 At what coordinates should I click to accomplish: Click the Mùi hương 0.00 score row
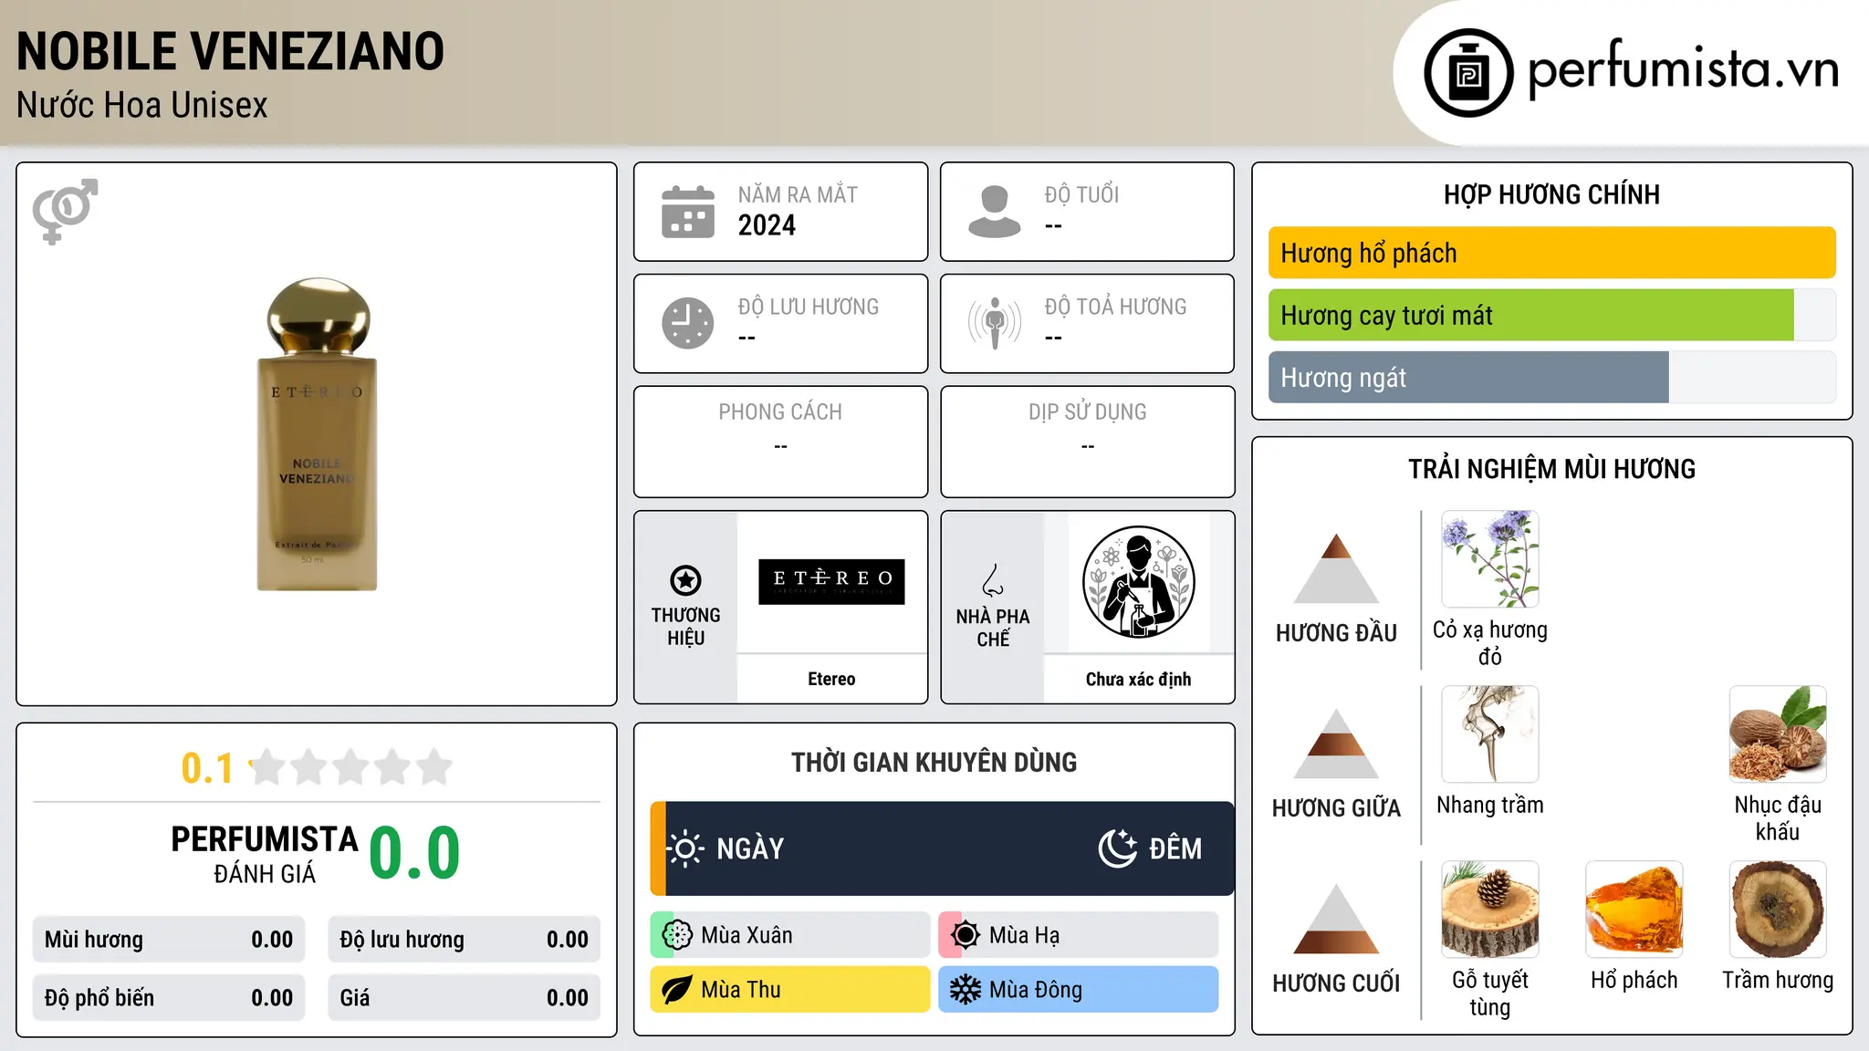click(x=169, y=940)
